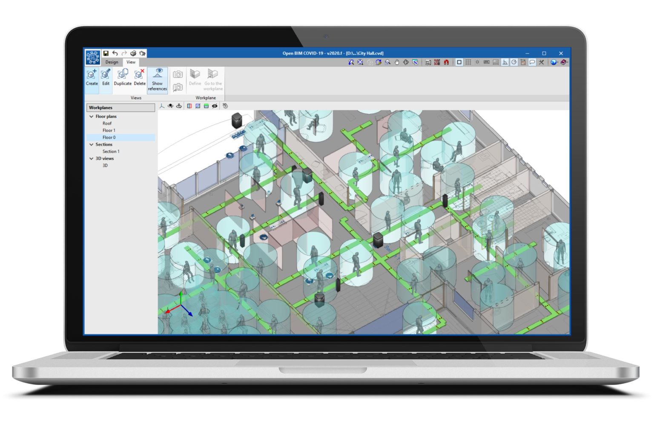Collapse the Floor plans tree section
Screen dimensions: 654x439
(x=91, y=116)
